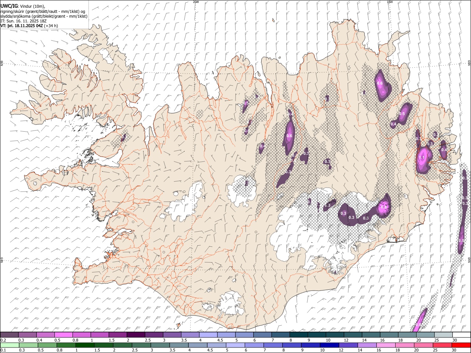Click the '1.5' label under the snow legend
The width and height of the screenshot is (471, 353).
112,340
